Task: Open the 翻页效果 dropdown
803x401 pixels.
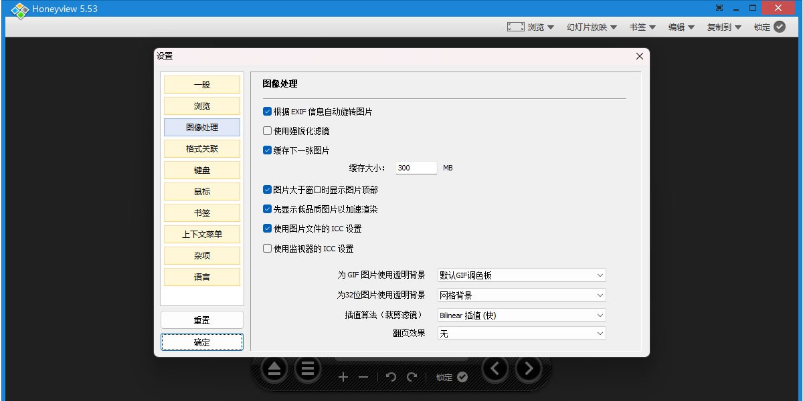Action: pyautogui.click(x=521, y=333)
